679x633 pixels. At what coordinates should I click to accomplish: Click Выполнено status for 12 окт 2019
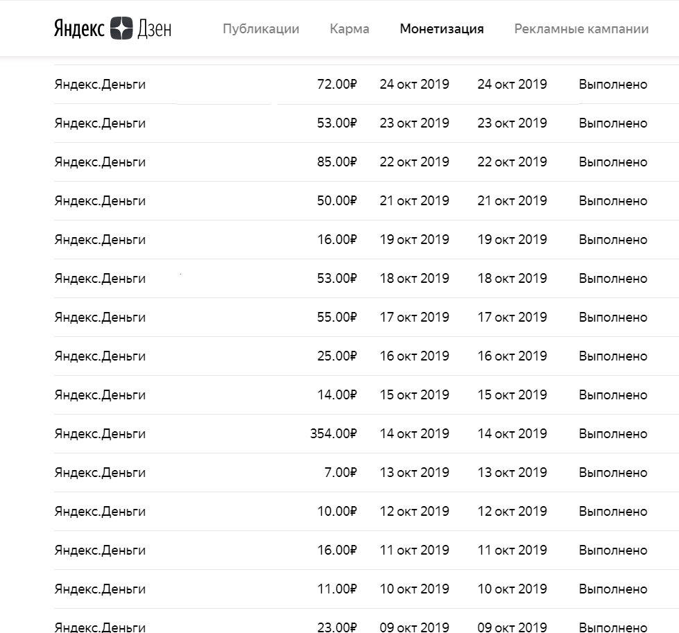[x=612, y=512]
